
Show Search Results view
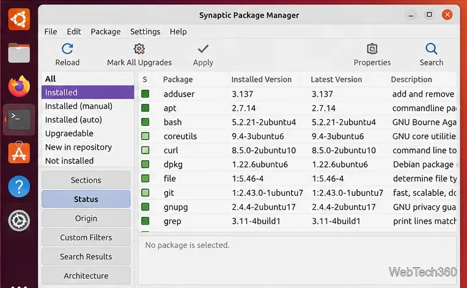[86, 256]
